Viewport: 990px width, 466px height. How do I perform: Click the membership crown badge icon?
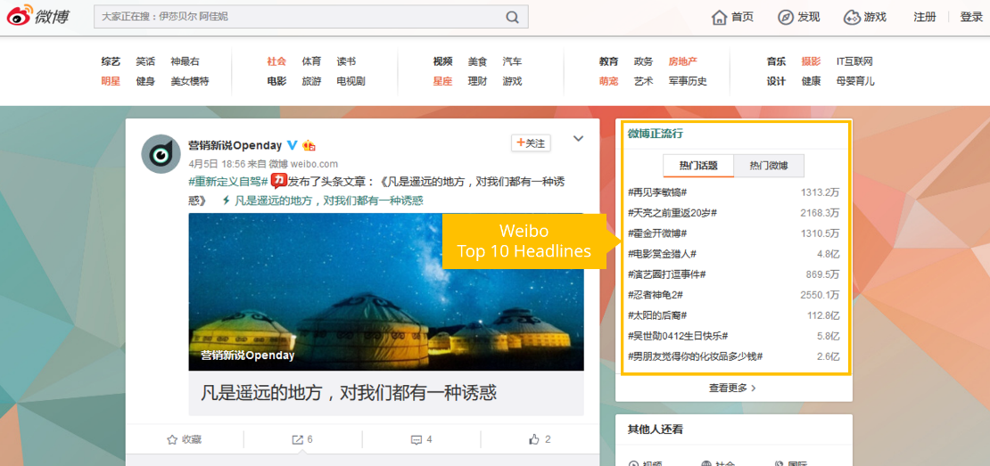pyautogui.click(x=309, y=145)
